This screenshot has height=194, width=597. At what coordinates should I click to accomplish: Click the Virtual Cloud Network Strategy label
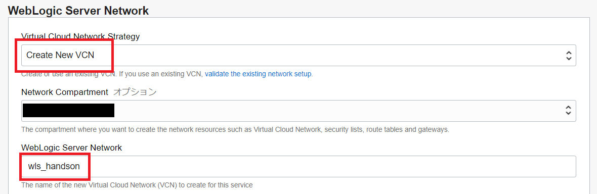tap(80, 36)
